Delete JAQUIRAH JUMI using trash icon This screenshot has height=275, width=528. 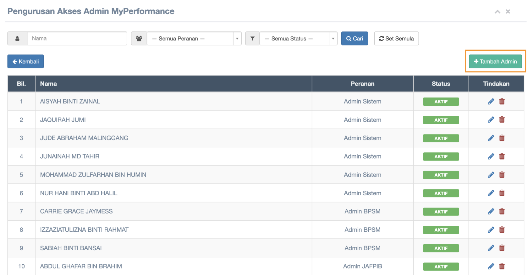[x=502, y=120]
